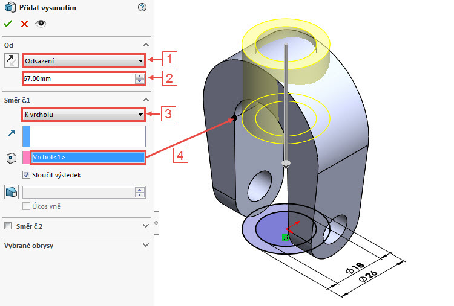
Task: Click the Ø18 dimension label
Action: [x=355, y=268]
